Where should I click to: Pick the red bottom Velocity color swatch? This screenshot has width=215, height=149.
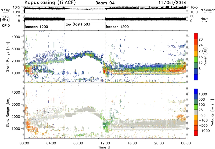click(x=196, y=133)
